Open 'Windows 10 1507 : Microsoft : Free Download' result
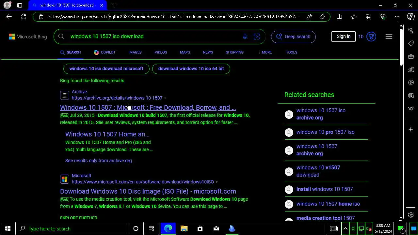 (x=148, y=107)
